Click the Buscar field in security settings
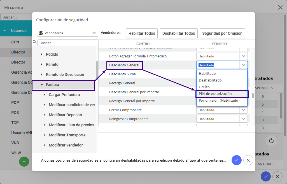 (x=68, y=43)
